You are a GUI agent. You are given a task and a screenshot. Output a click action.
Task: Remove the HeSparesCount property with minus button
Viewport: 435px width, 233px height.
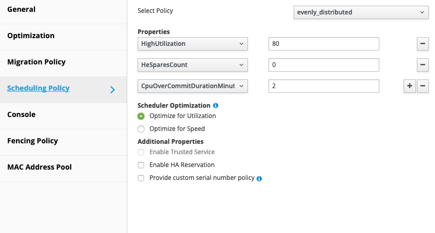422,65
